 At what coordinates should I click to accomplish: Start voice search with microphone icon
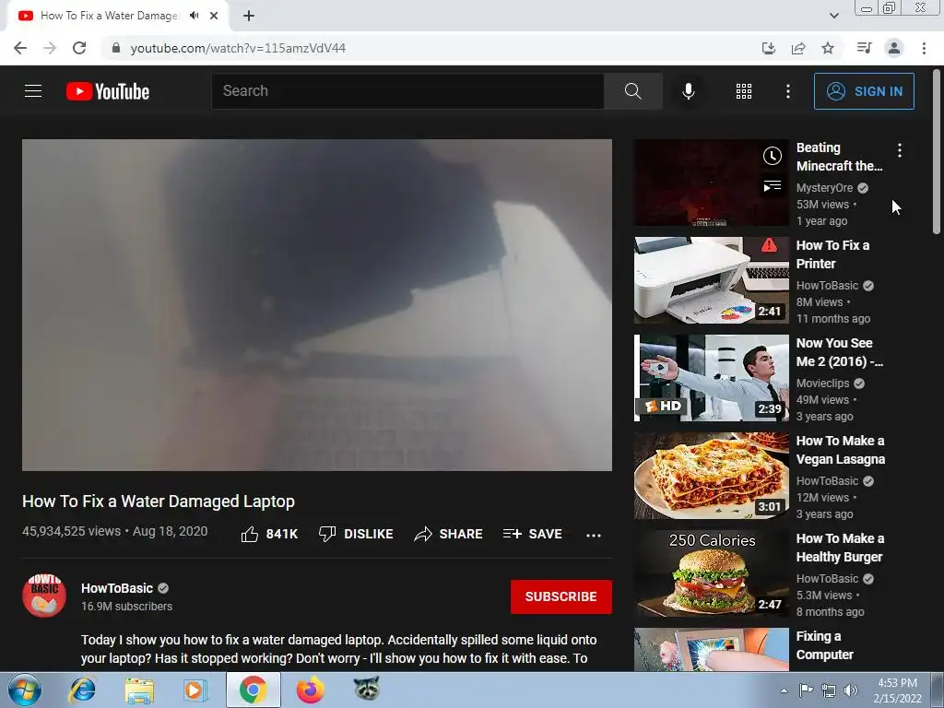(688, 91)
